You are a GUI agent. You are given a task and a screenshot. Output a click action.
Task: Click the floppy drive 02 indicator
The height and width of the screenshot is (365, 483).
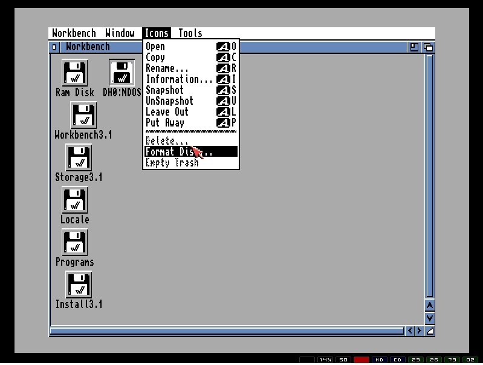470,360
